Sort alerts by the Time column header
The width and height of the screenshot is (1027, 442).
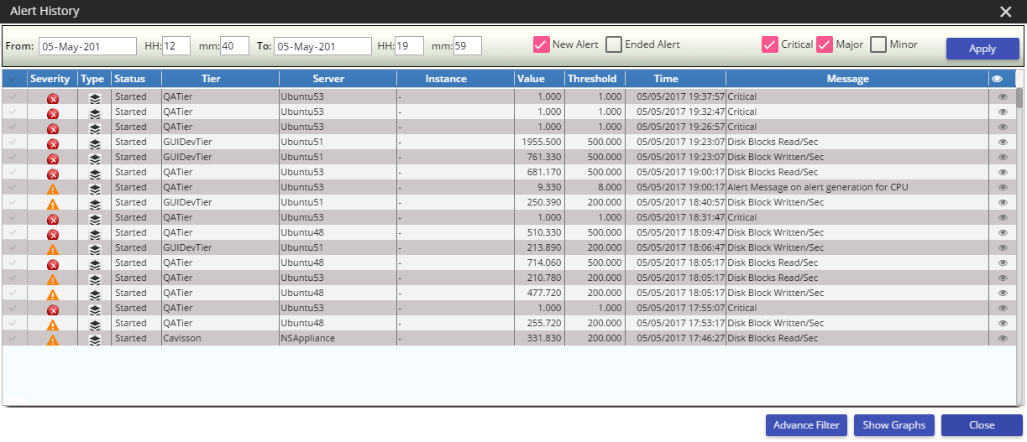pyautogui.click(x=666, y=79)
